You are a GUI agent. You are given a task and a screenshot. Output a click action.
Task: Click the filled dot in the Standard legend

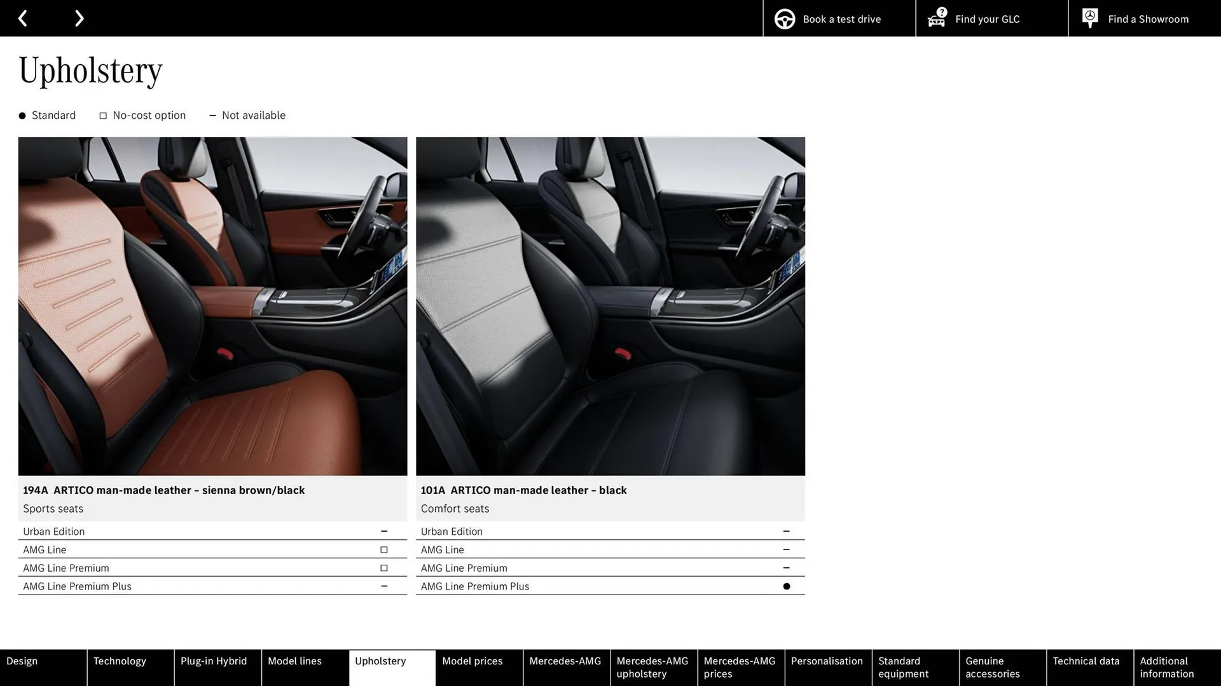22,115
